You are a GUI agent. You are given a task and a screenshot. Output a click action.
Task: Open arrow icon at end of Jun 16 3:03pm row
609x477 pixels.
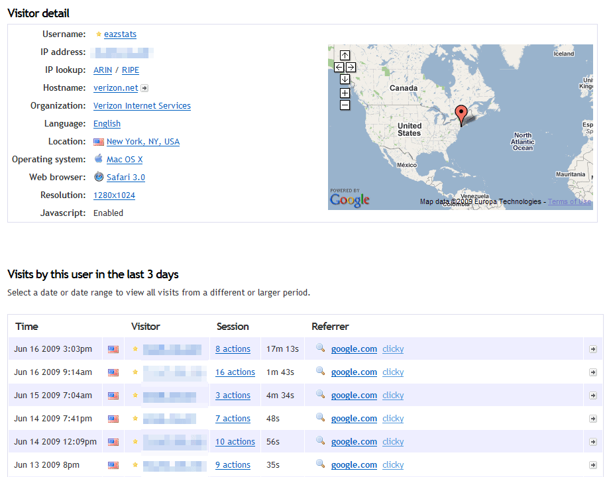[592, 349]
